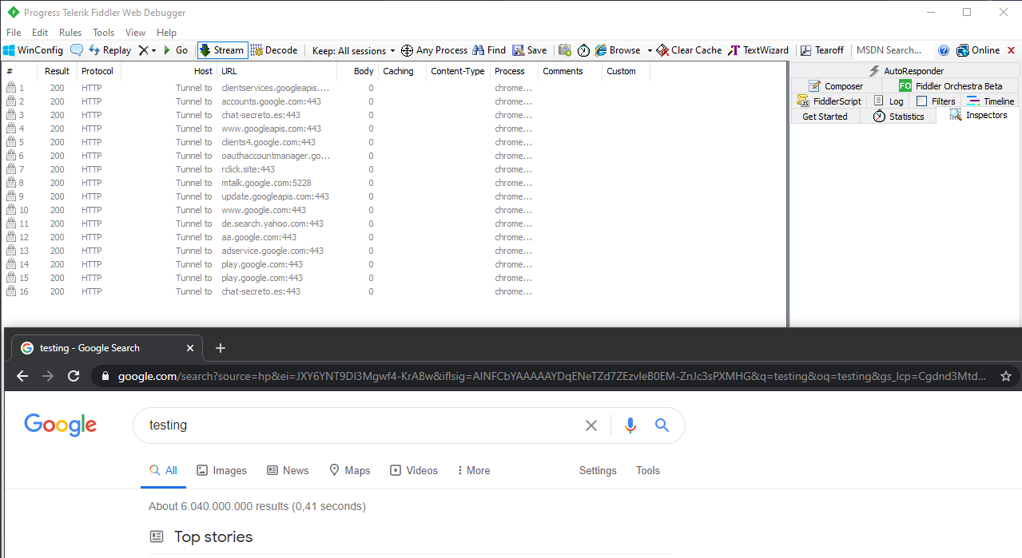Click the comment speech bubble icon
Screen dimensions: 1022x558
(77, 50)
